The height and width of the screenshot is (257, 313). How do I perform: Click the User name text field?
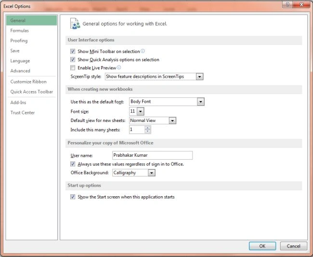(x=152, y=155)
